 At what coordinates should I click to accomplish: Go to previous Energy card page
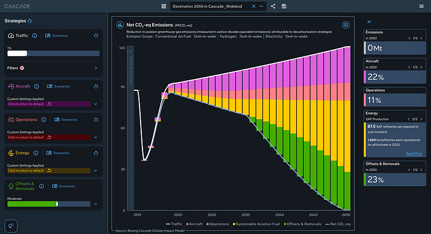pos(409,119)
